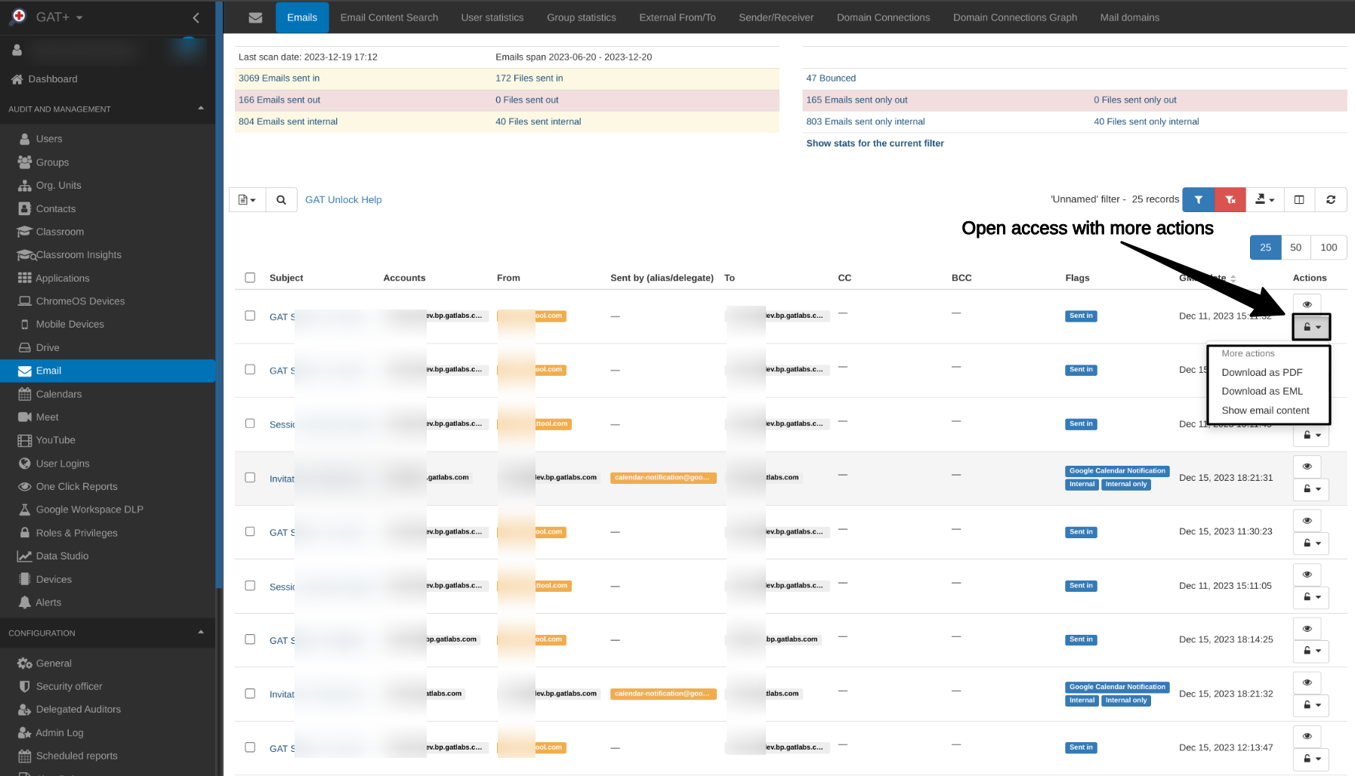View email with eye icon, Dec 15 11:30:23 row
This screenshot has width=1355, height=776.
pyautogui.click(x=1307, y=521)
